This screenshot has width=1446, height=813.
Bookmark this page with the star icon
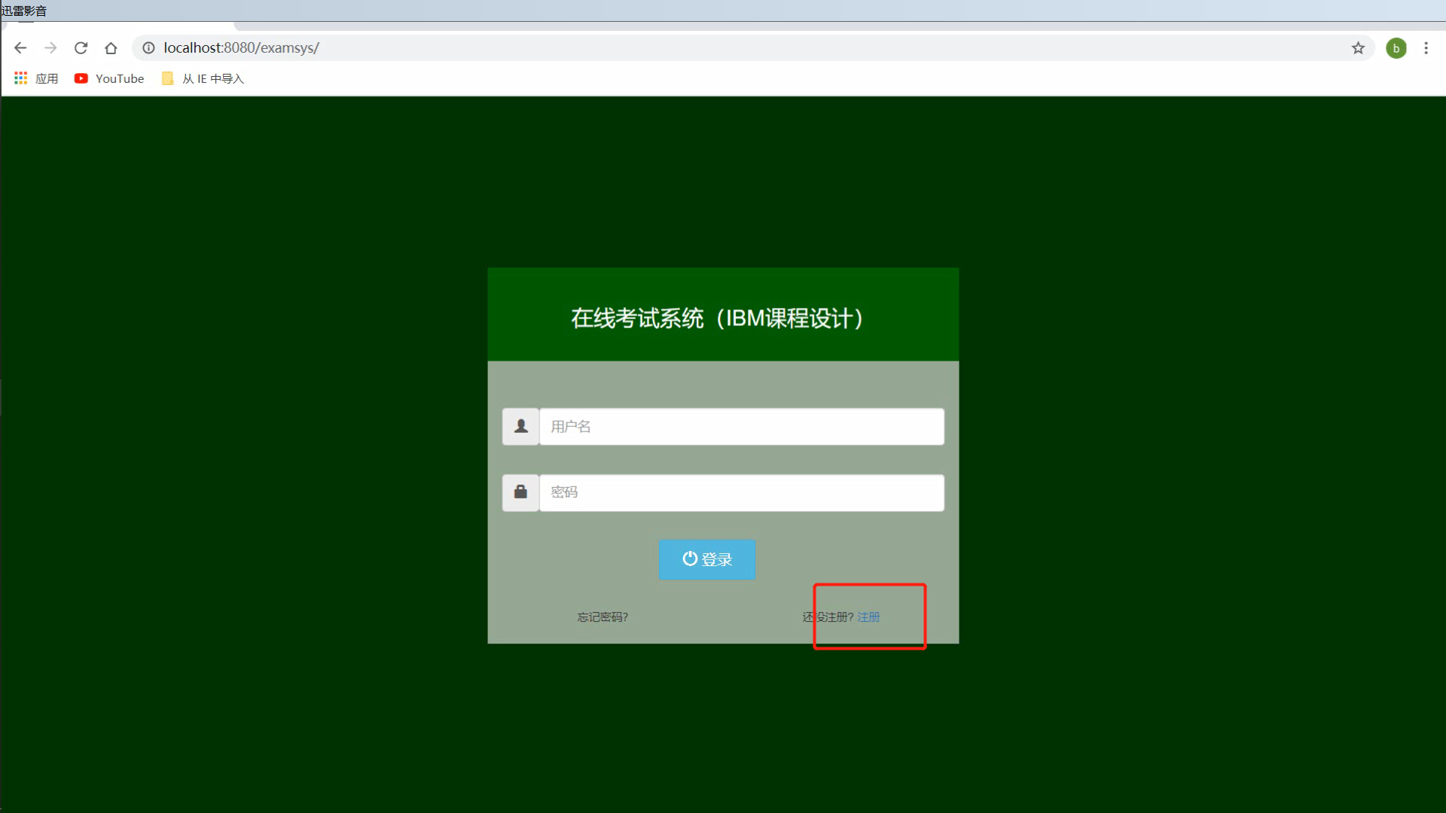[1358, 48]
